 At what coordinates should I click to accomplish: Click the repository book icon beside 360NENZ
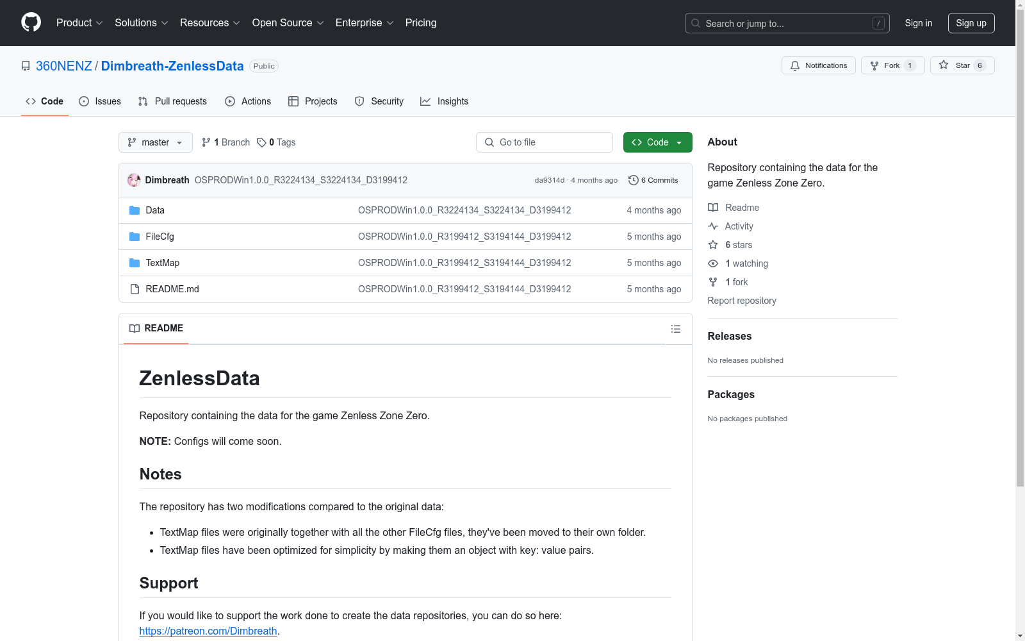(26, 66)
